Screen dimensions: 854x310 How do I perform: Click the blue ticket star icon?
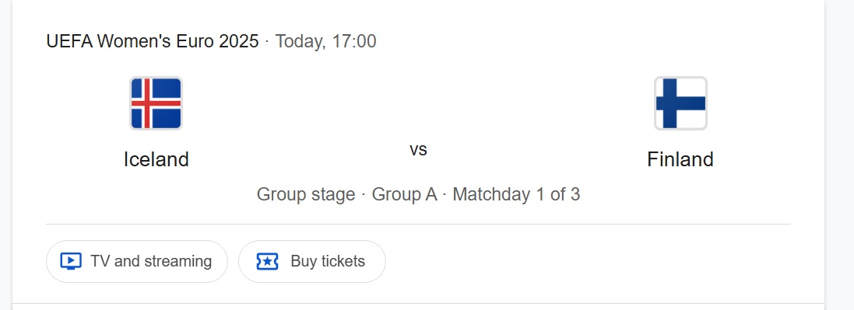click(x=268, y=261)
